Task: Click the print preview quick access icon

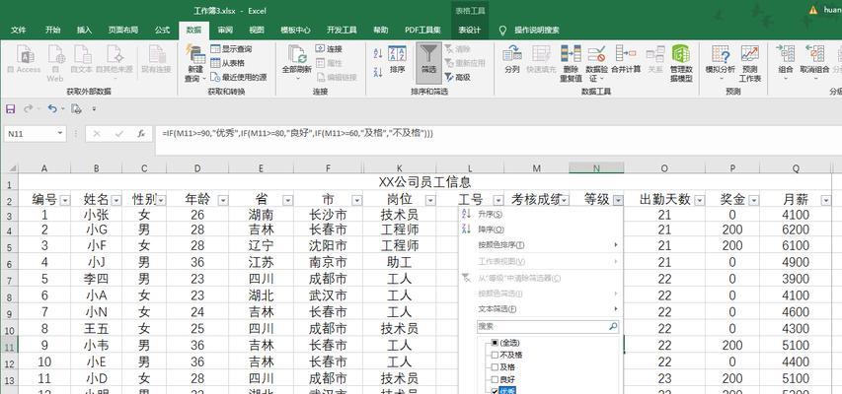Action: pos(76,108)
